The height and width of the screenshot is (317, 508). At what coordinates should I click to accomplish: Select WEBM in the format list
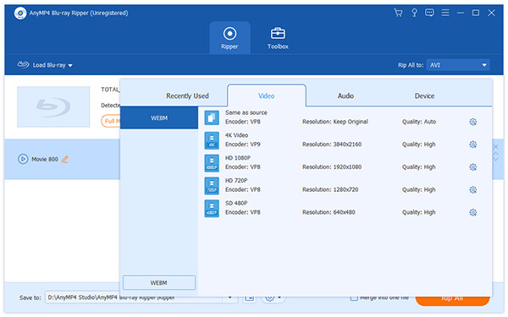[x=159, y=118]
